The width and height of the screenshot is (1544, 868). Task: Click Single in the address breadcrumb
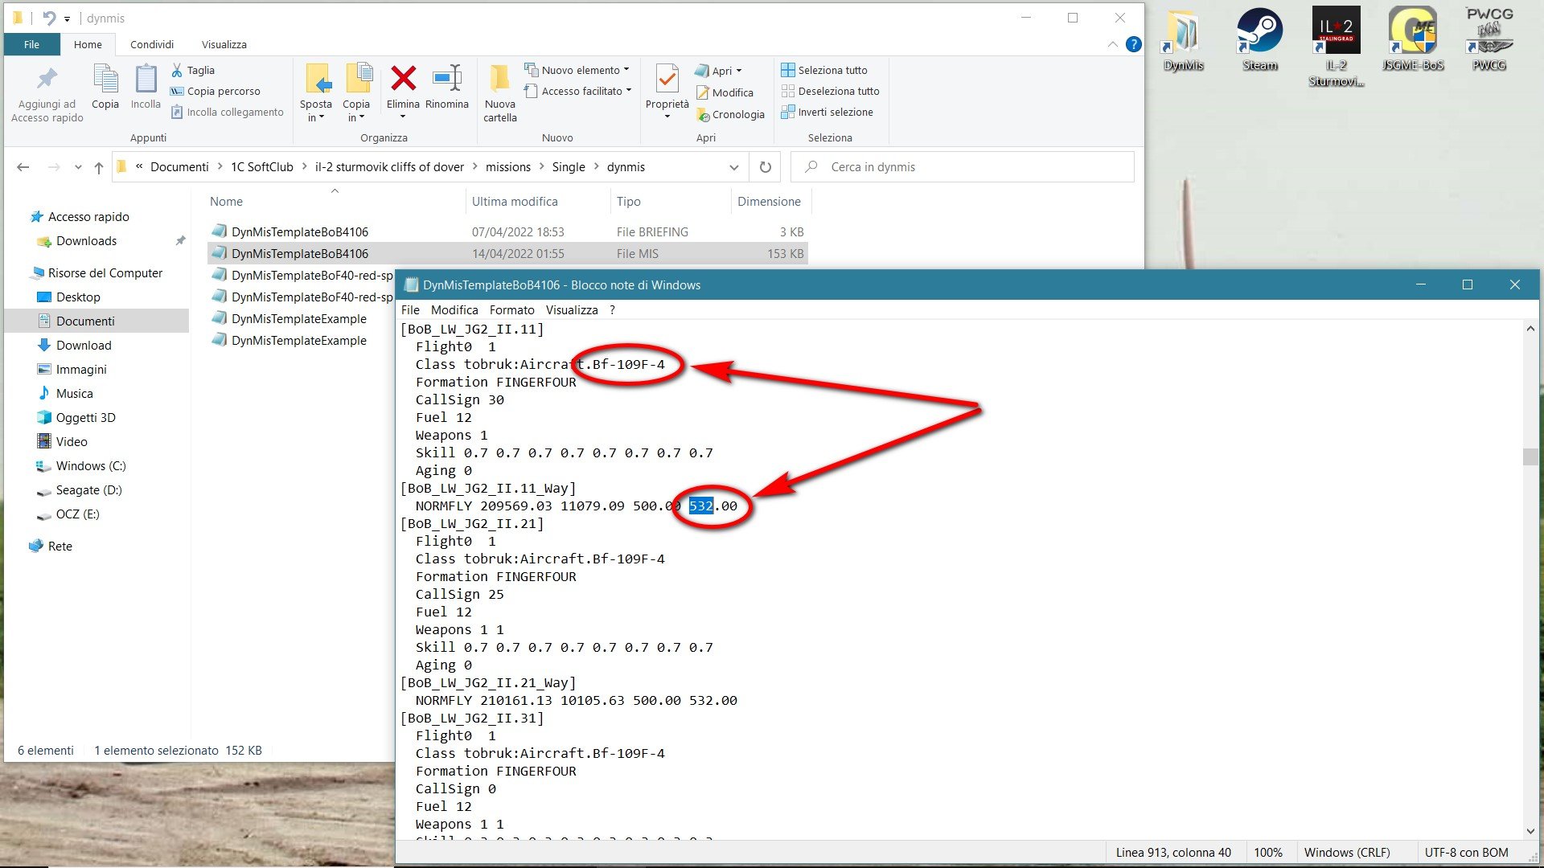click(x=568, y=167)
